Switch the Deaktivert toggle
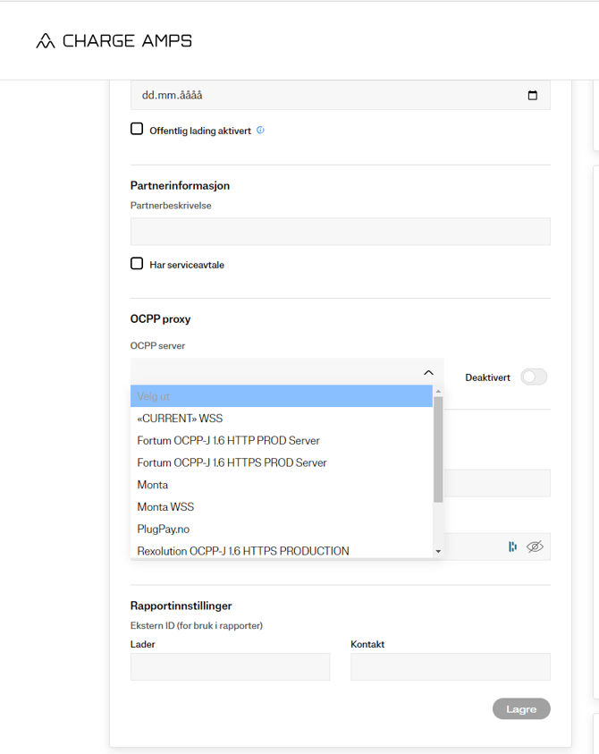 [534, 377]
